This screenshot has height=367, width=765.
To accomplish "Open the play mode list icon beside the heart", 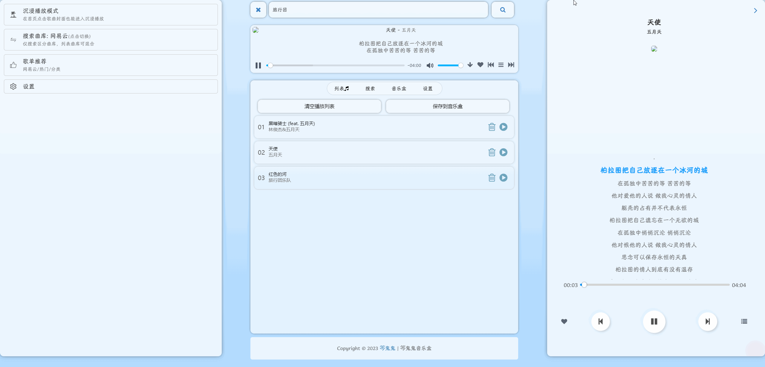I will [501, 65].
